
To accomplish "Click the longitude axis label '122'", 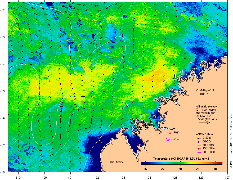I will (97, 177).
